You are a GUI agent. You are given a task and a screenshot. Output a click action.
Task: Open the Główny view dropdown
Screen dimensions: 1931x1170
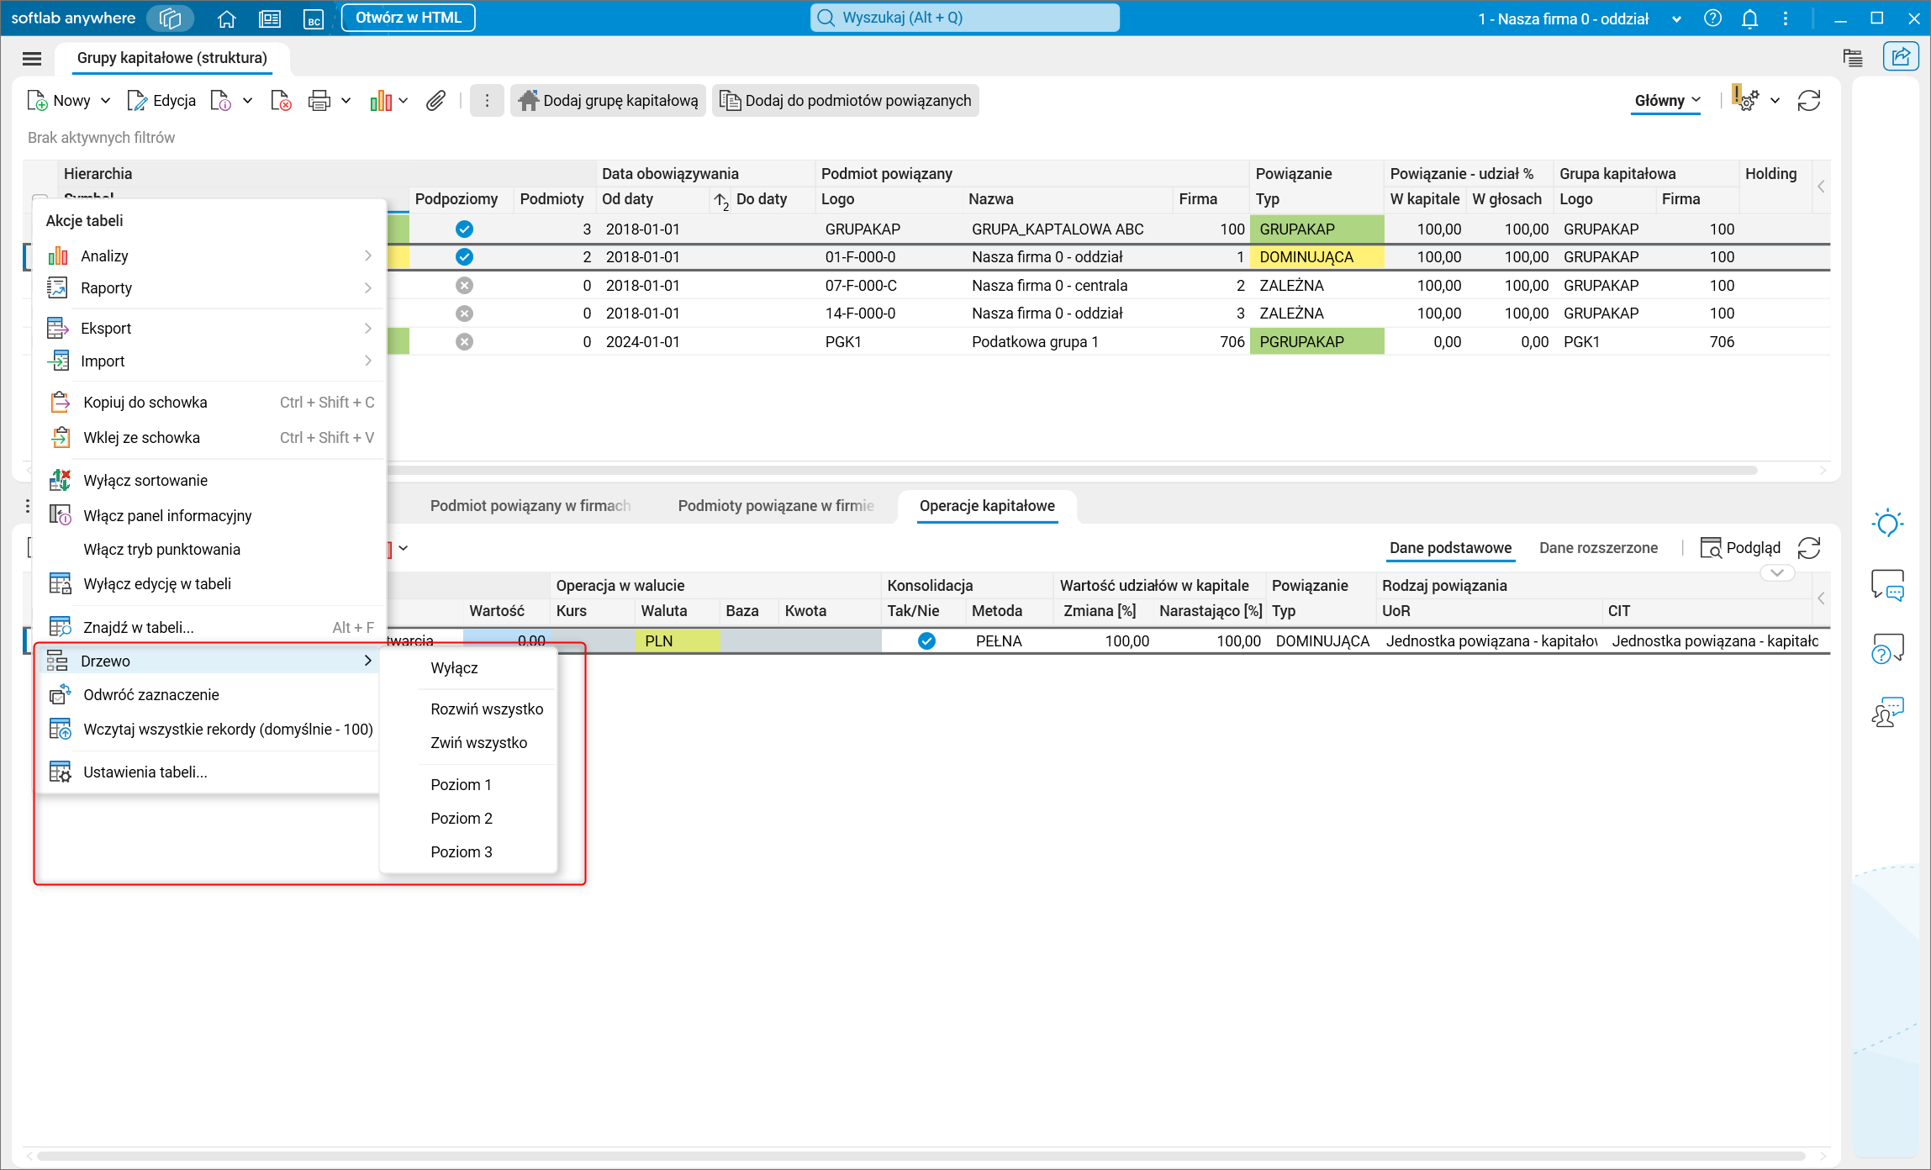point(1667,101)
